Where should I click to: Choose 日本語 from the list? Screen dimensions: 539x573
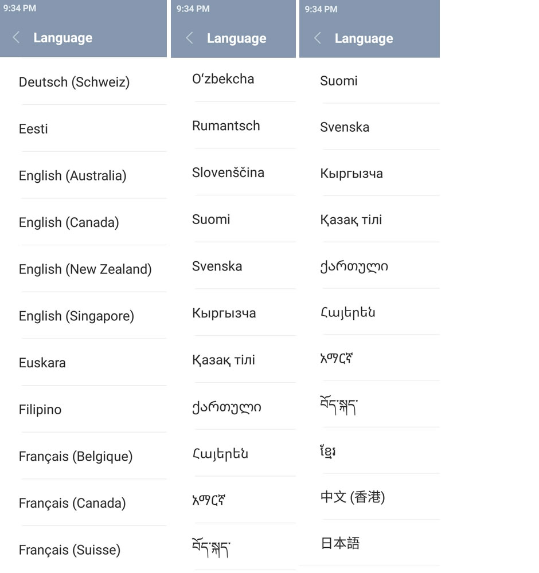click(340, 543)
